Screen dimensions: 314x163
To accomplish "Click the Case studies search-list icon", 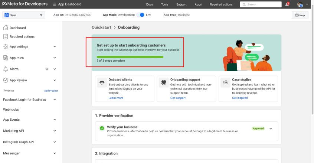I will click(225, 82).
